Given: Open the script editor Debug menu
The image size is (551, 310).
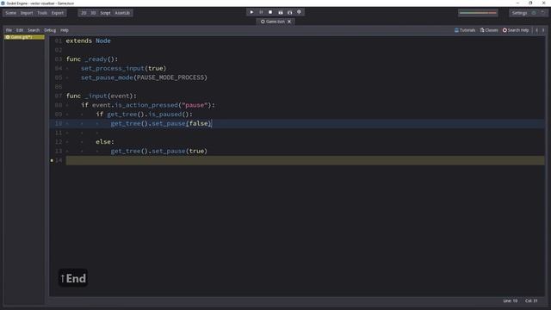Looking at the screenshot, I should (x=50, y=30).
